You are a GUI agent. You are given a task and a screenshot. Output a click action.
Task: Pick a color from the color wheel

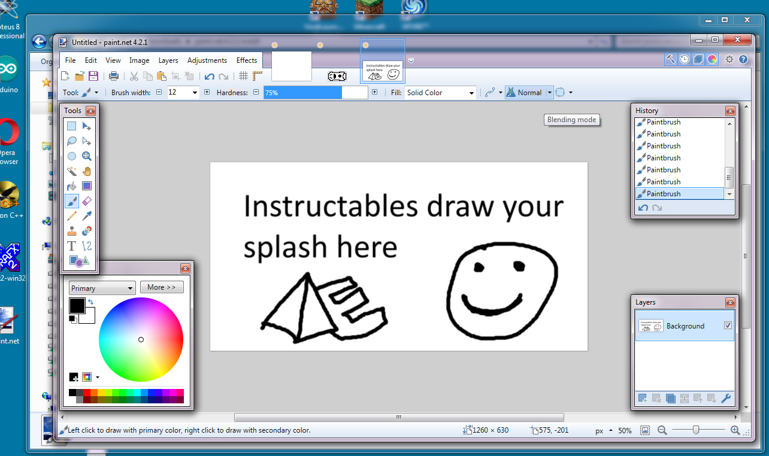tap(141, 339)
